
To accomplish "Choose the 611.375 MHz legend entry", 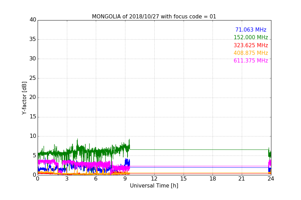I will 250,61.
